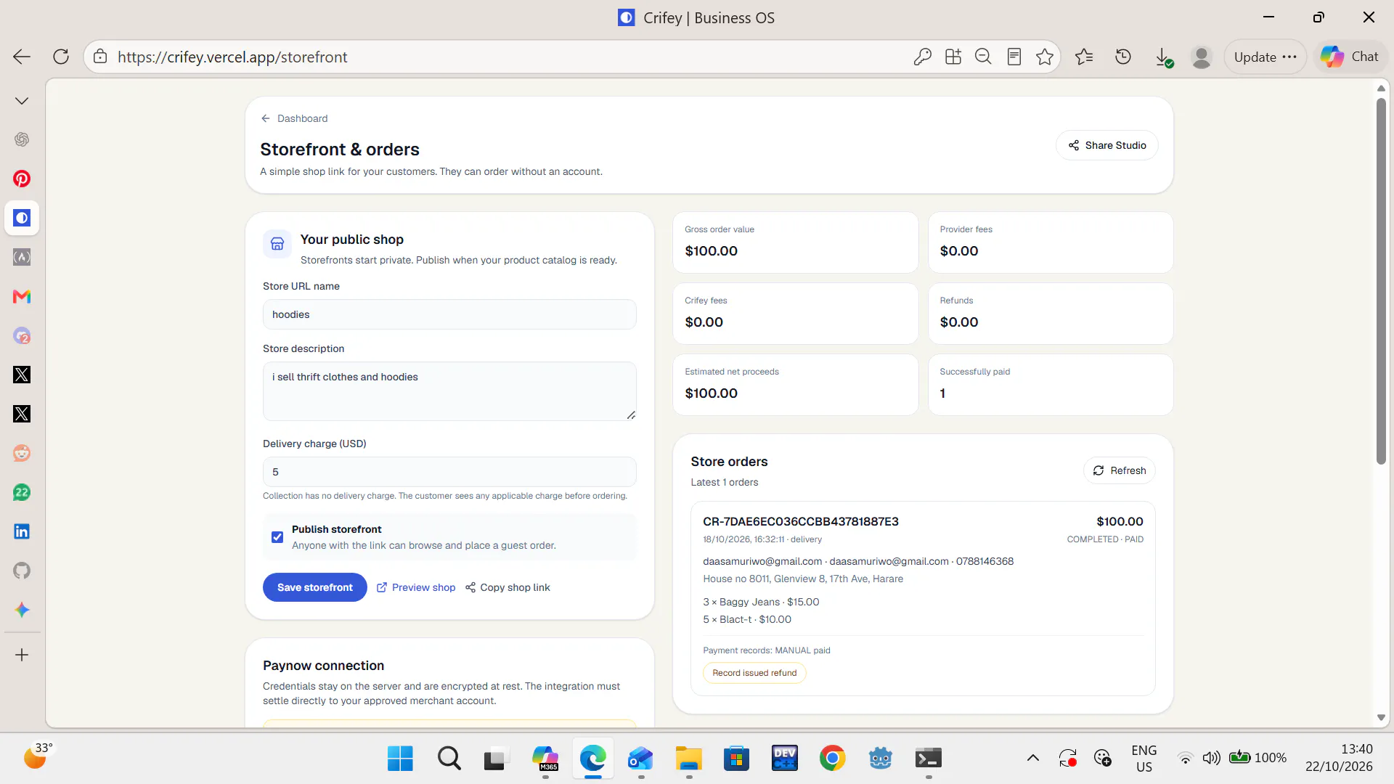1394x784 pixels.
Task: Open ChatGPT icon in browser sidebar
Action: click(22, 139)
